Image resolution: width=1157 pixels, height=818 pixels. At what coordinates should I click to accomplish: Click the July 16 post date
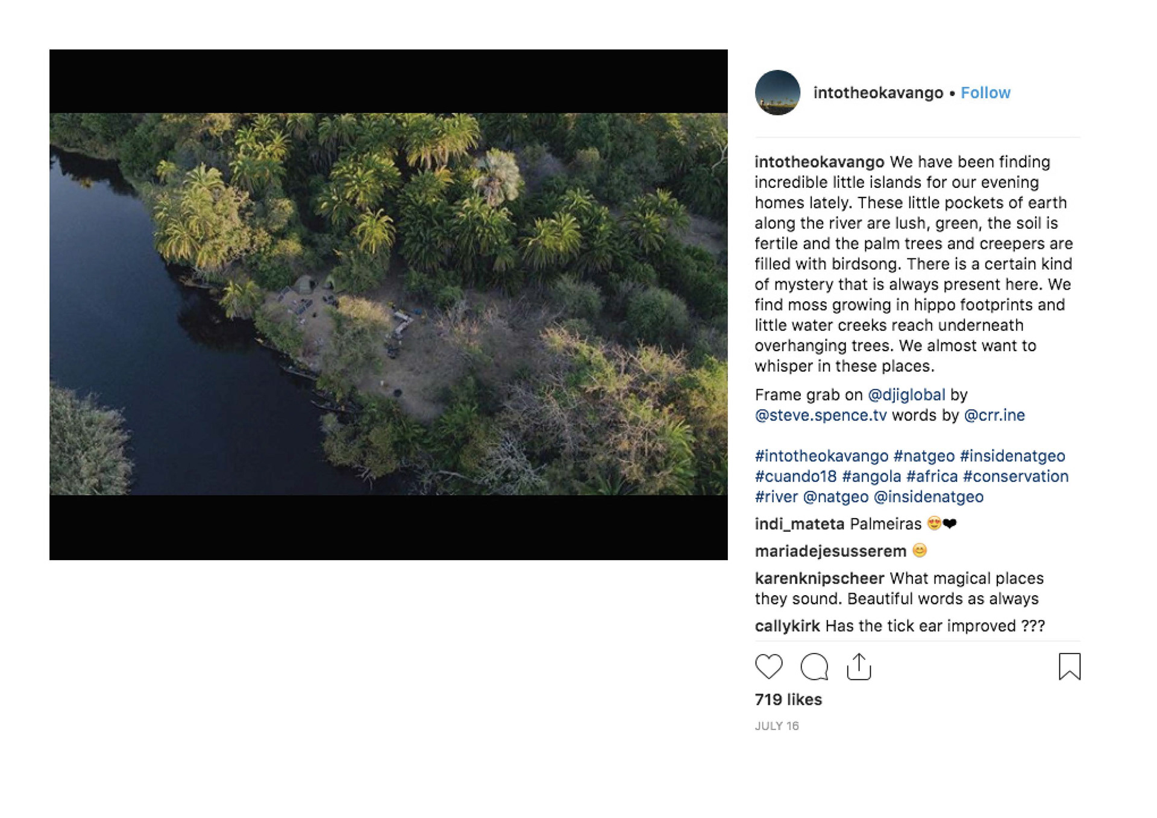pos(777,726)
